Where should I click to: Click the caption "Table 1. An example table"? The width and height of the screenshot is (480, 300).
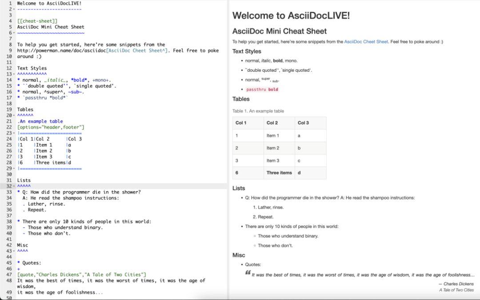click(x=258, y=111)
